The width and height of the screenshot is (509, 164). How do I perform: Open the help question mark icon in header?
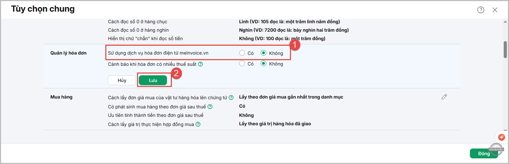[x=481, y=10]
